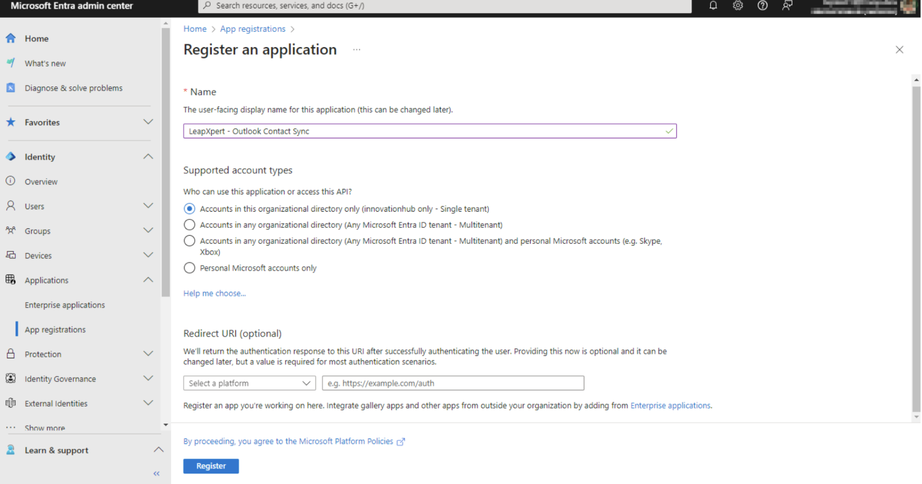The width and height of the screenshot is (922, 484).
Task: Click Home breadcrumb link
Action: tap(195, 29)
